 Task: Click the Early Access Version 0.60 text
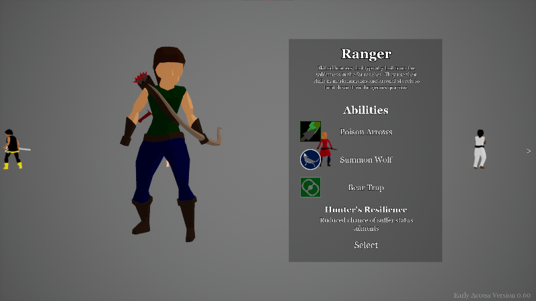[492, 295]
